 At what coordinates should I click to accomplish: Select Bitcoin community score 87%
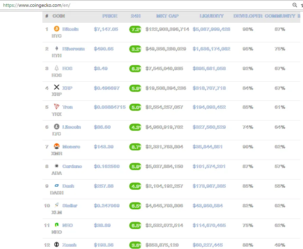pyautogui.click(x=280, y=29)
